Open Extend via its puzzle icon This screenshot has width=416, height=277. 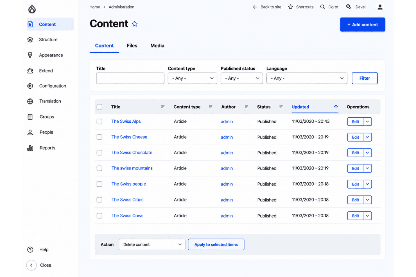coord(30,71)
